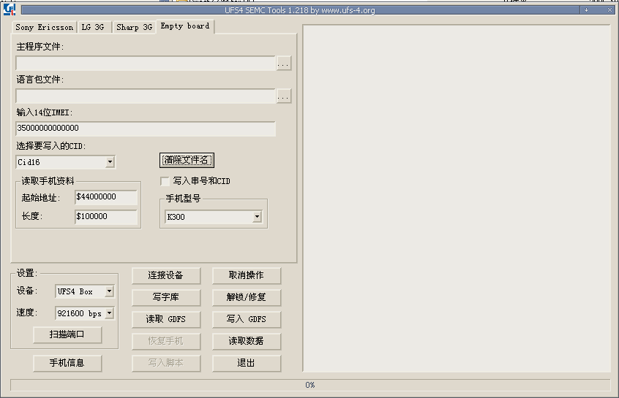Click the 0% progress bar
619x398 pixels.
[x=309, y=385]
